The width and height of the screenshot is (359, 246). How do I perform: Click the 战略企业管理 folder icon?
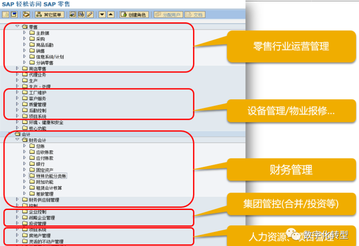pyautogui.click(x=25, y=217)
